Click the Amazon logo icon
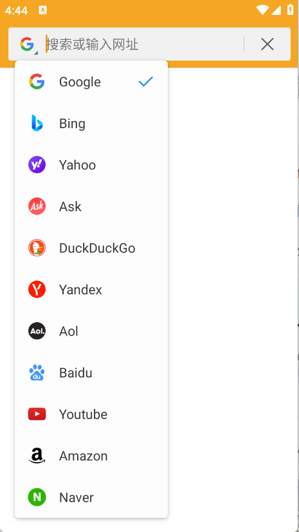The height and width of the screenshot is (532, 299). click(37, 455)
